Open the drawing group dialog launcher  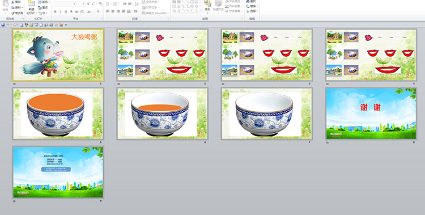click(x=242, y=19)
